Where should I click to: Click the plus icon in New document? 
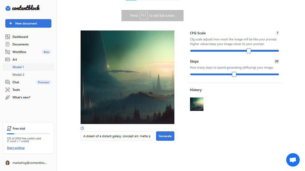tap(11, 23)
